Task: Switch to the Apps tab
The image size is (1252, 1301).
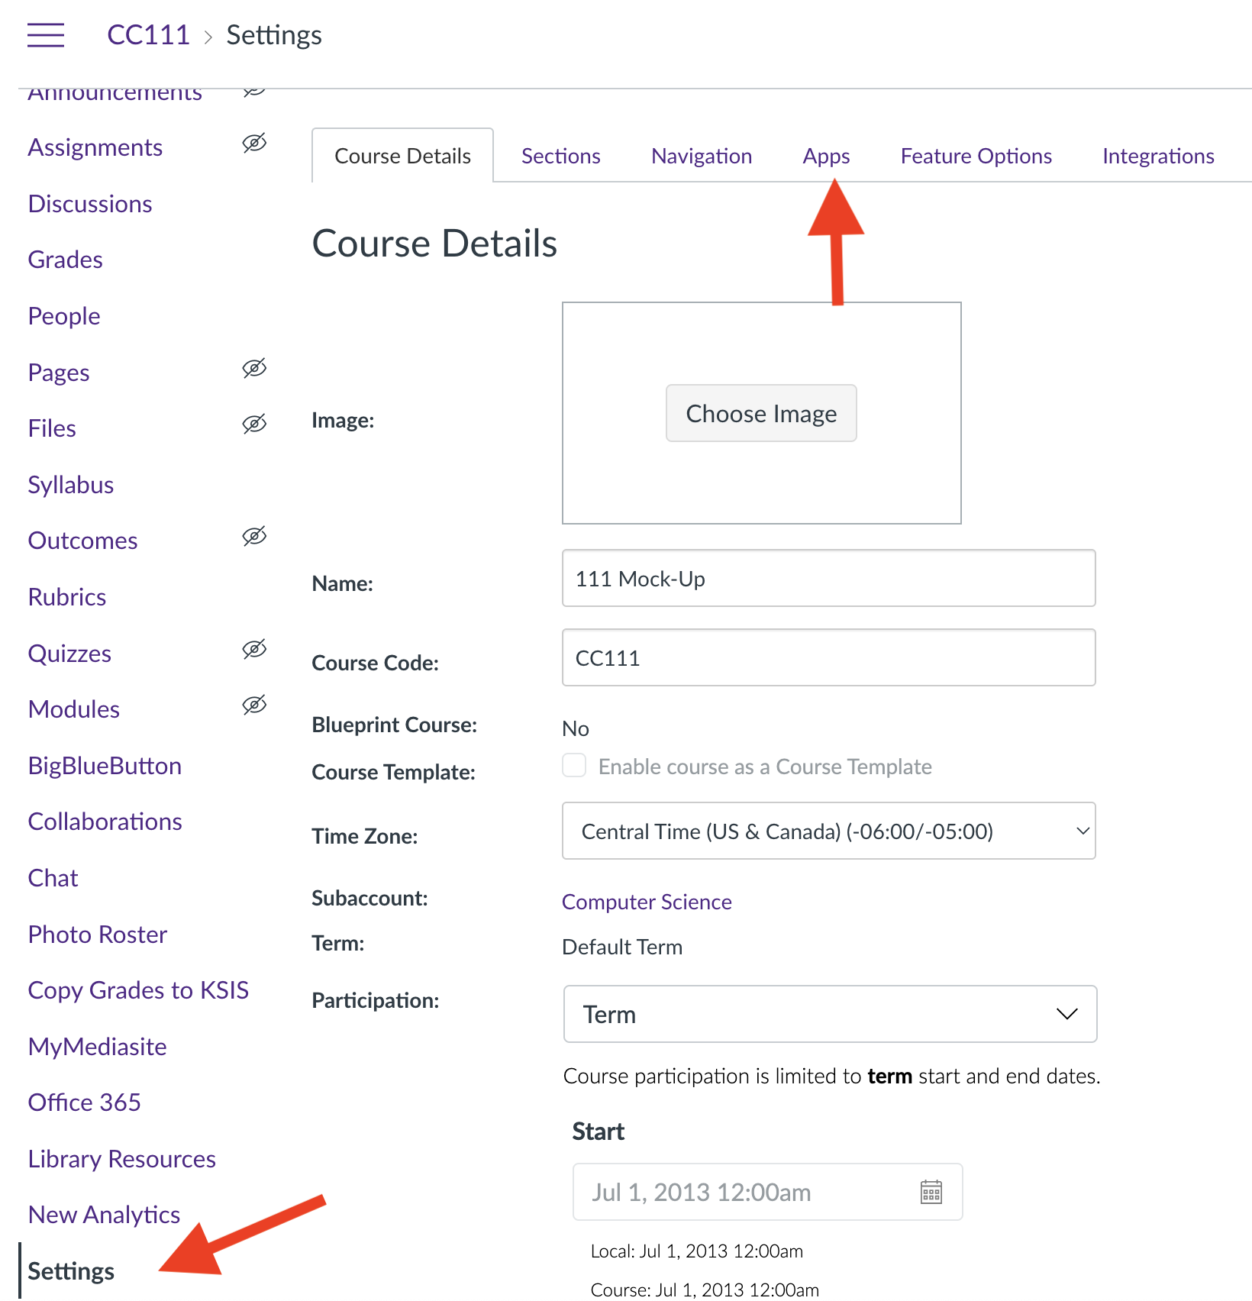Action: click(826, 156)
